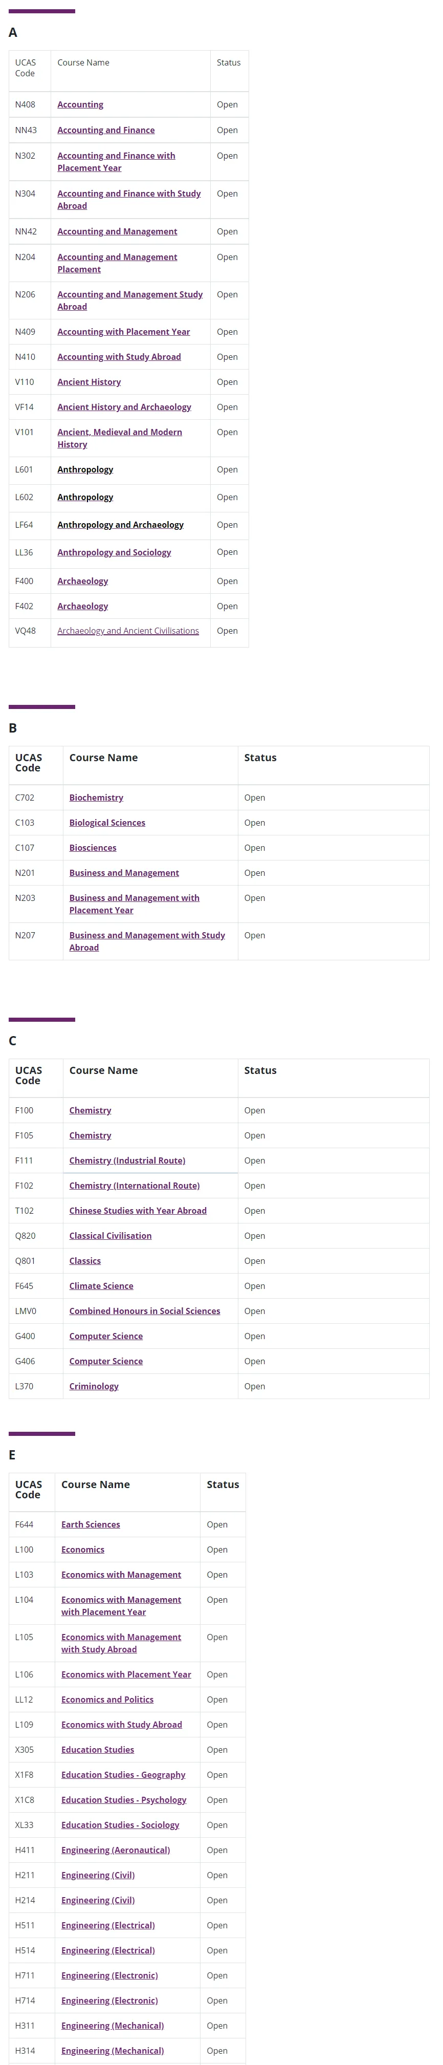Click Accounting and Management Study Abroad link

coord(130,294)
